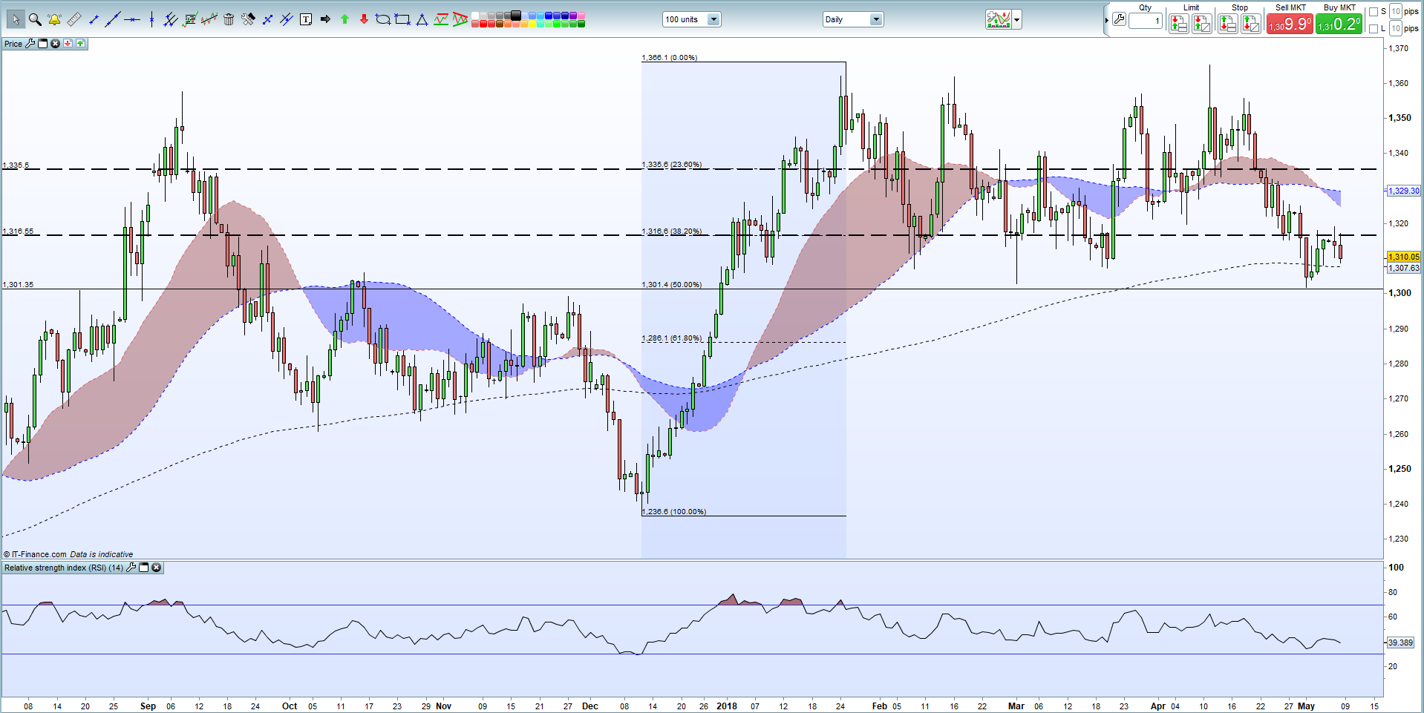Click the trash bin delete tool
This screenshot has height=713, width=1424.
pyautogui.click(x=229, y=19)
